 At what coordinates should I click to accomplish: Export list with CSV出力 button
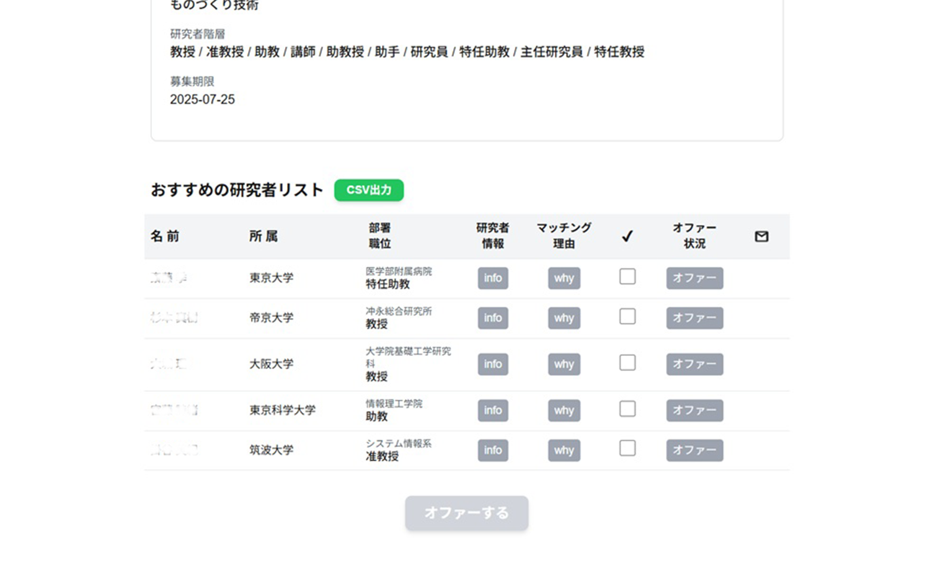click(x=368, y=190)
